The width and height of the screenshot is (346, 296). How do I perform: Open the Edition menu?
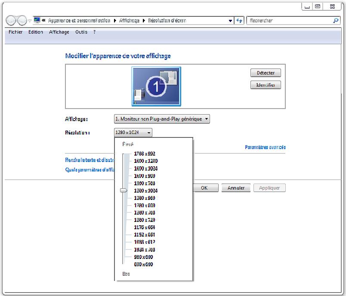[35, 31]
